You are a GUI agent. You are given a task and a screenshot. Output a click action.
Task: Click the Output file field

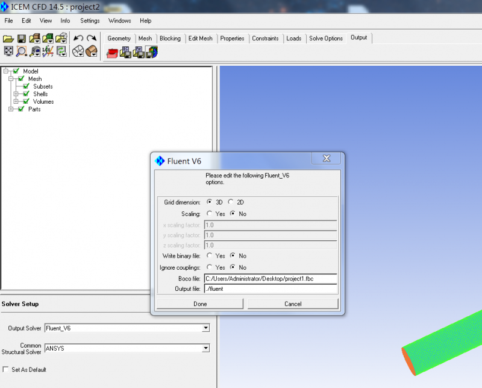pyautogui.click(x=271, y=289)
